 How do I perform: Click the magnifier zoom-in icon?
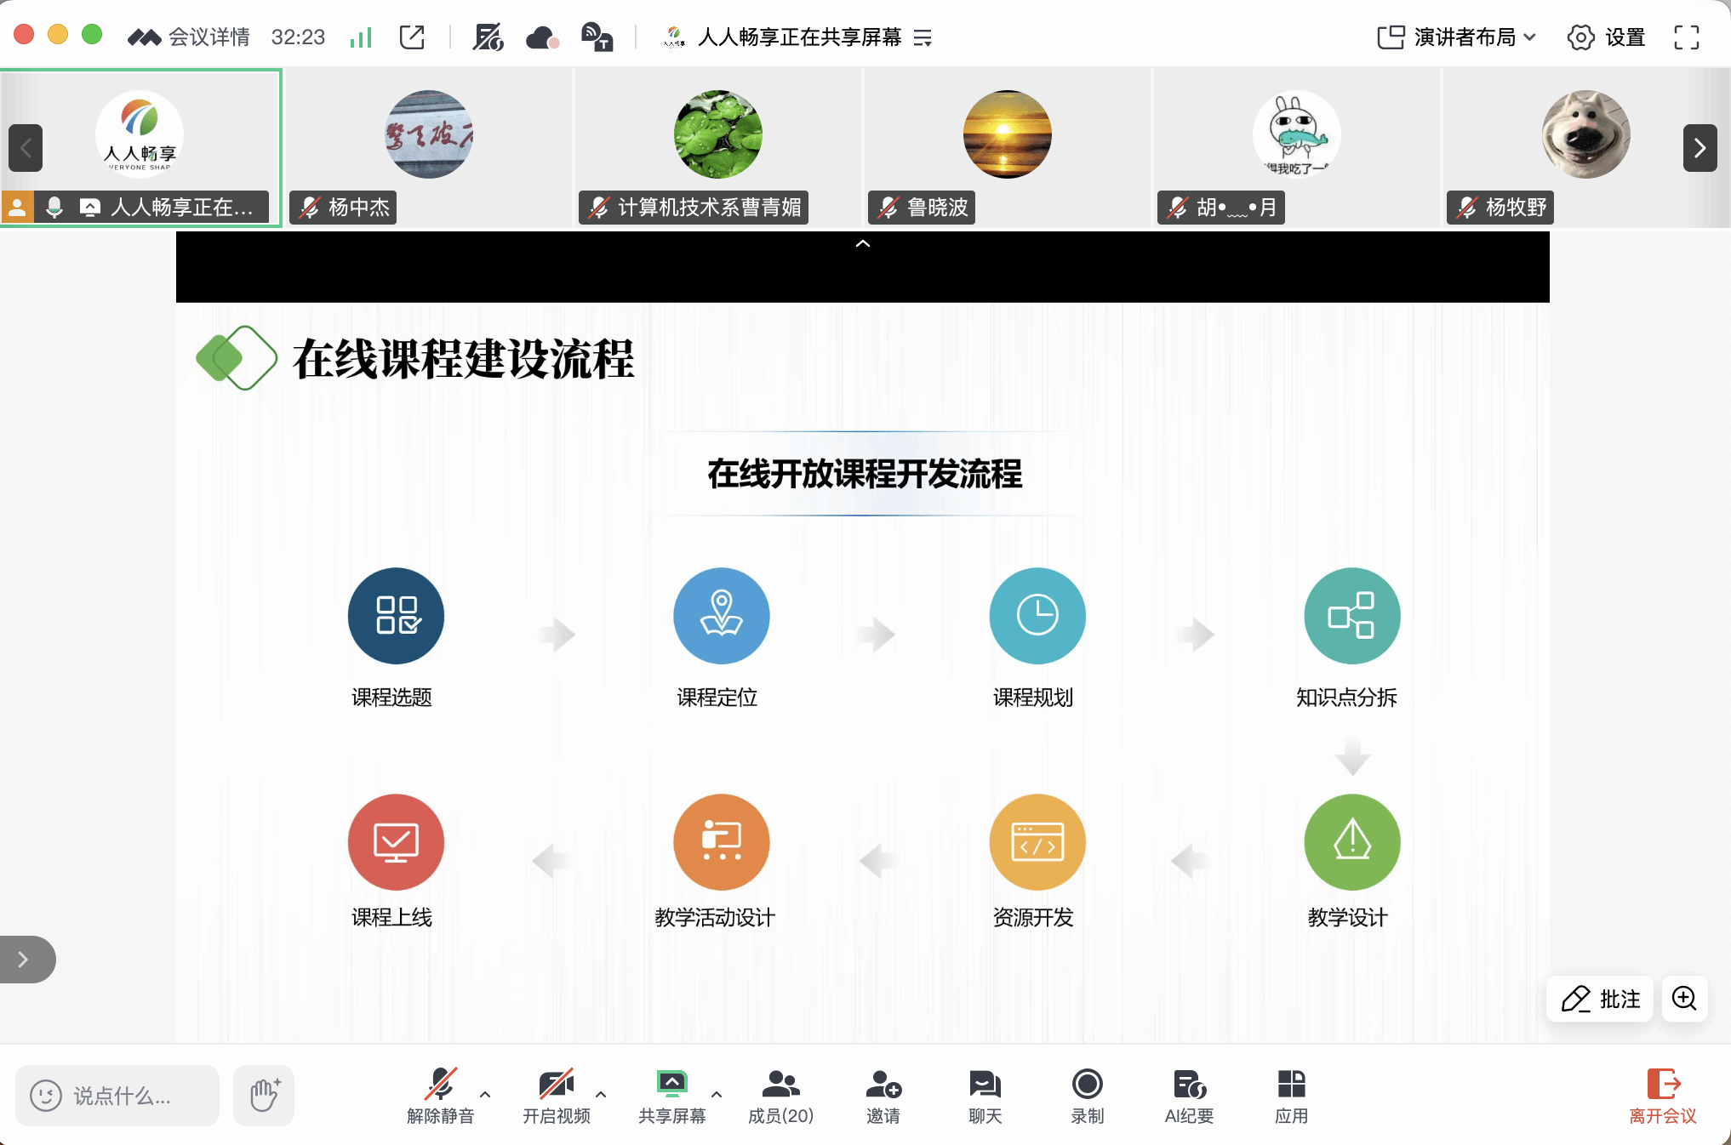(x=1684, y=998)
